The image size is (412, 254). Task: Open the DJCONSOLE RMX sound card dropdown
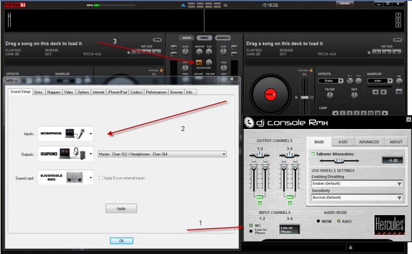[x=65, y=177]
